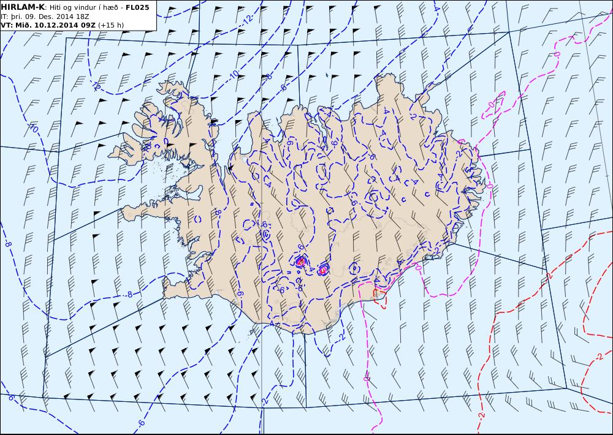613x435 pixels.
Task: Click the forecast offset '(+15 h)' text
Action: coord(111,25)
